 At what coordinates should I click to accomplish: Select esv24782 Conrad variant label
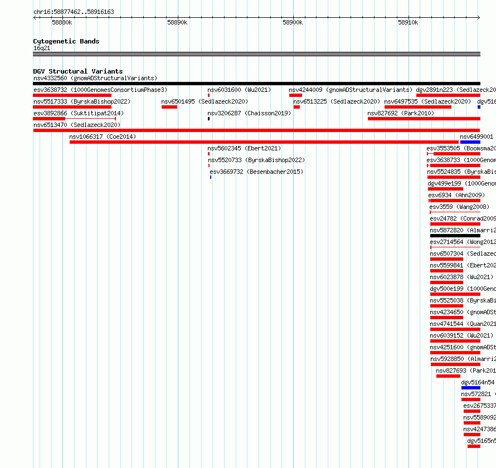pyautogui.click(x=463, y=218)
